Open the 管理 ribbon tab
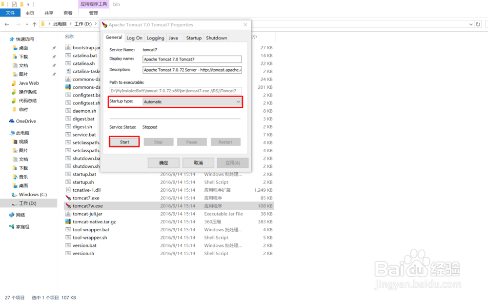 (x=93, y=13)
